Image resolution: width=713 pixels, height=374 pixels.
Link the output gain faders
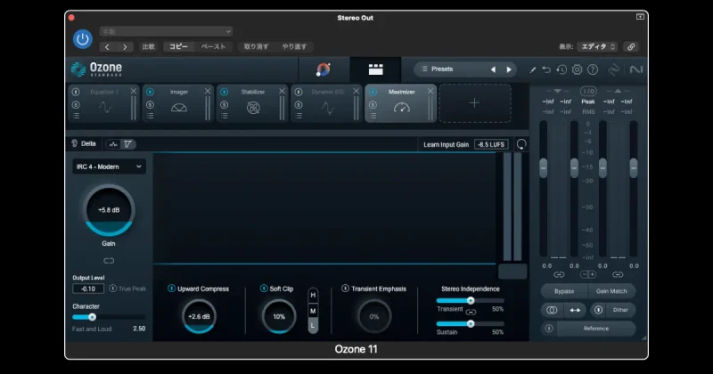coord(618,274)
